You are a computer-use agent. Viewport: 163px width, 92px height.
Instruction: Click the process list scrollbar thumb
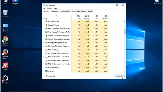(125, 31)
